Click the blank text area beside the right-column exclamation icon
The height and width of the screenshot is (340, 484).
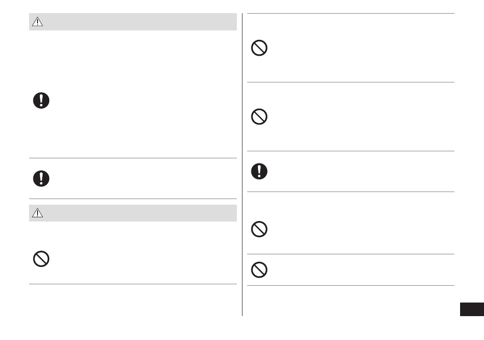coord(361,171)
